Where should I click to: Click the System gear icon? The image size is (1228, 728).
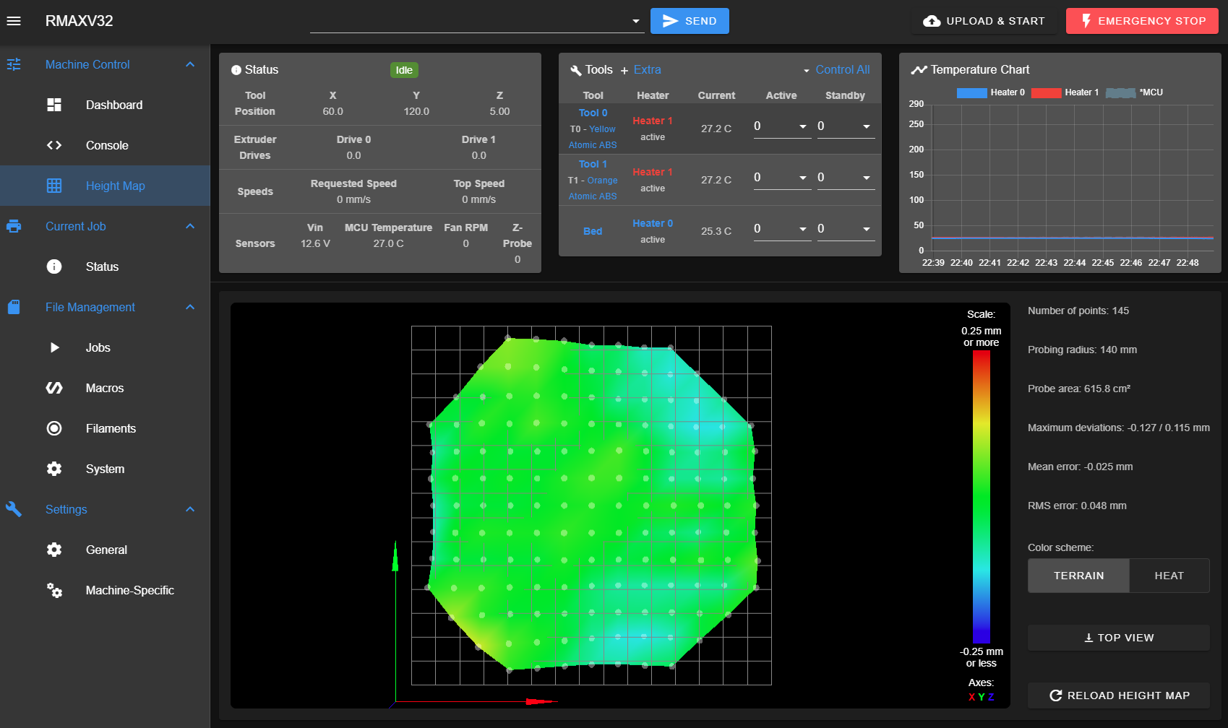point(54,469)
